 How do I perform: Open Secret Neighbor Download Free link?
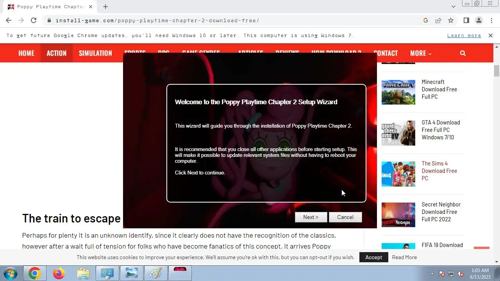[441, 212]
